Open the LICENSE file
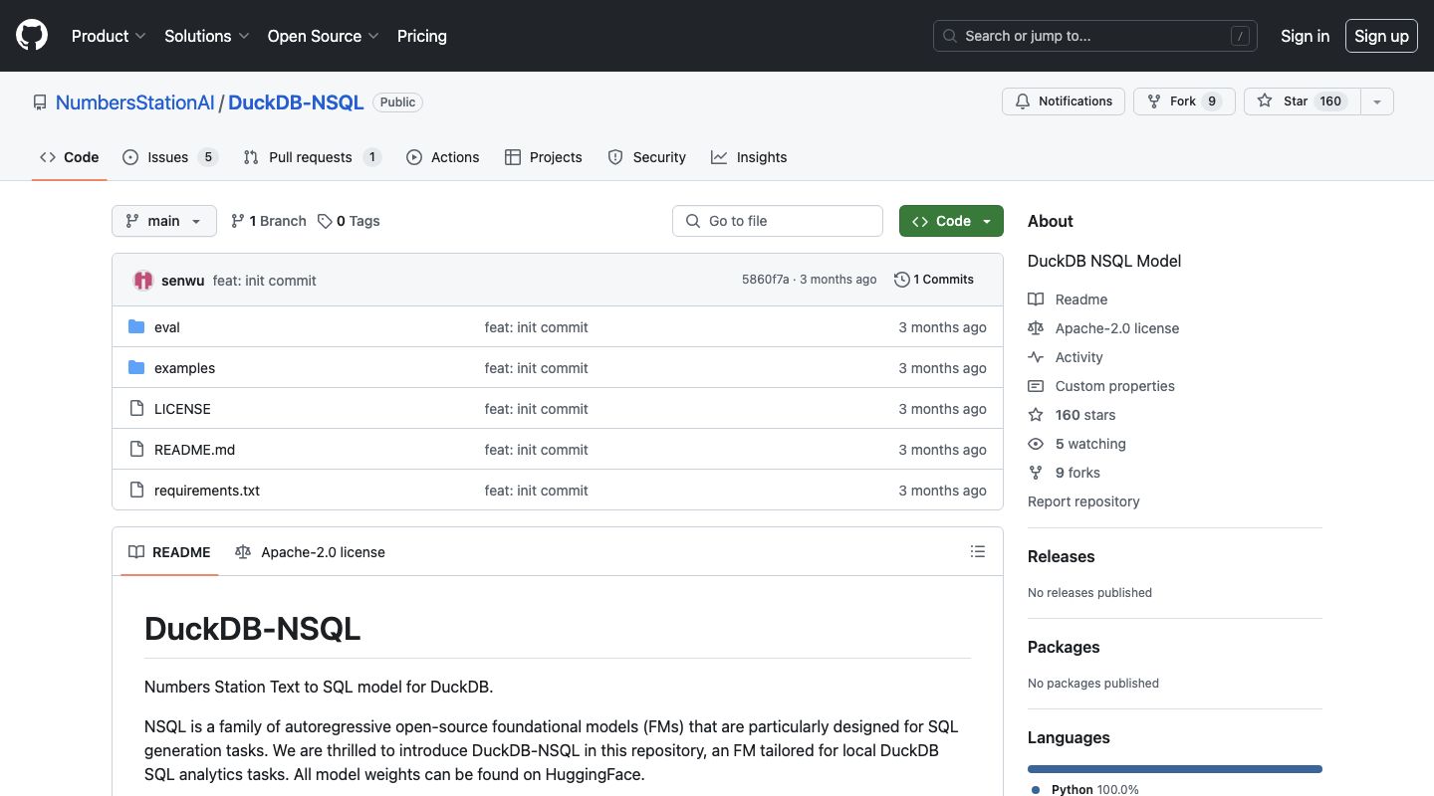 182,409
